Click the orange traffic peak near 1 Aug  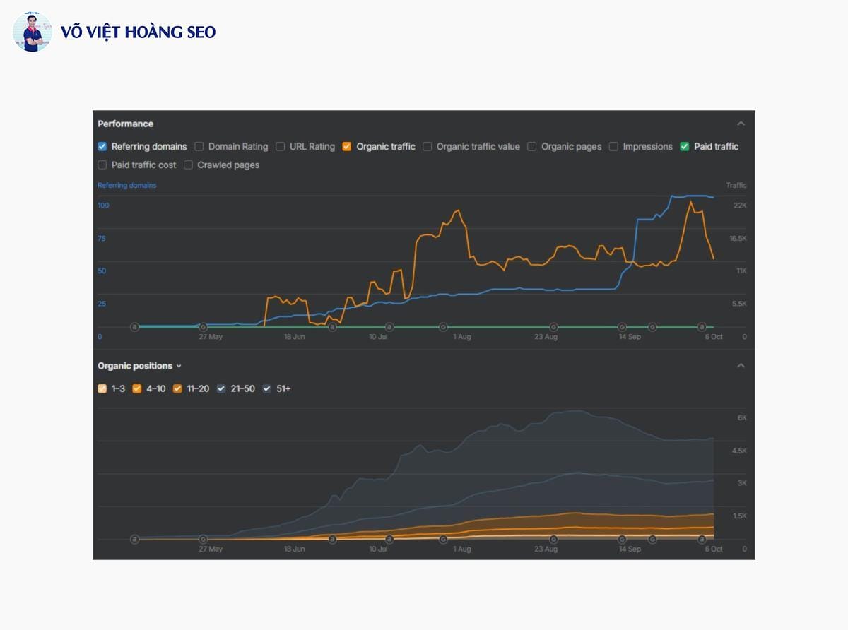click(458, 210)
